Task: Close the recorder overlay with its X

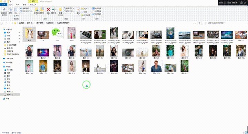Action: pyautogui.click(x=245, y=3)
